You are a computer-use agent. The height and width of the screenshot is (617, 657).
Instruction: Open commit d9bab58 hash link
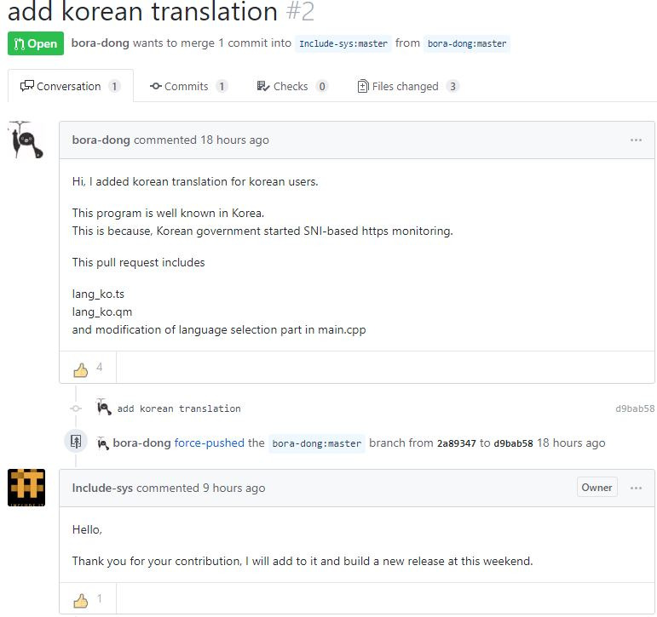tap(635, 408)
